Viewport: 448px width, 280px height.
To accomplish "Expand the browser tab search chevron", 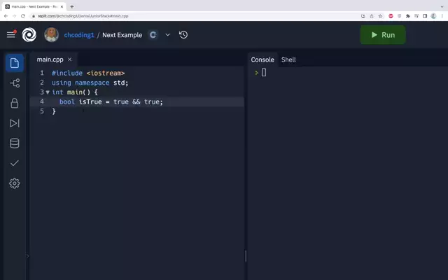I will [442, 6].
